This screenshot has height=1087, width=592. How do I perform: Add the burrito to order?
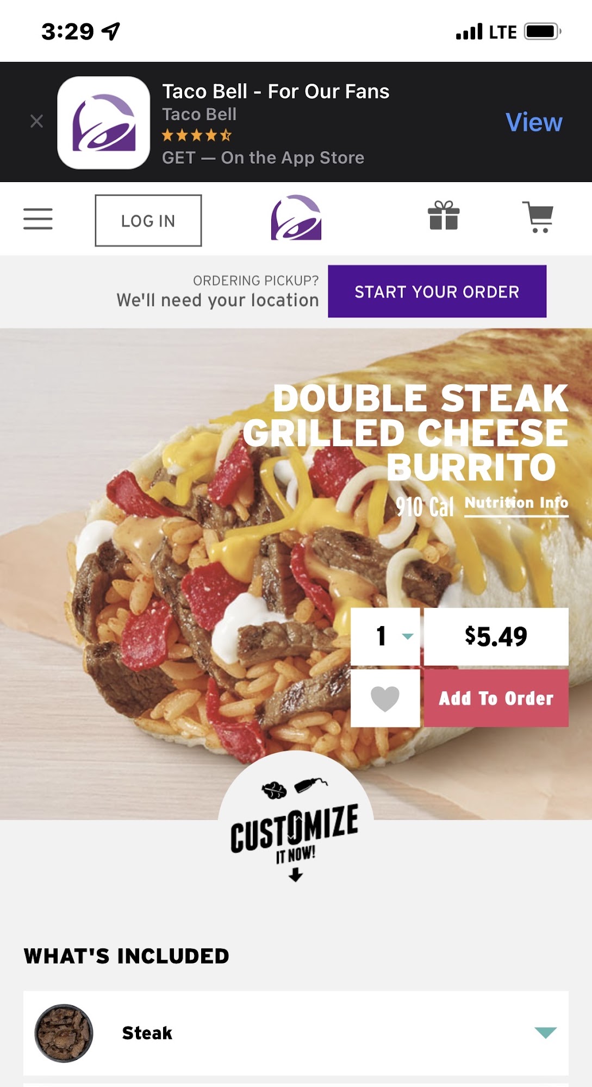click(x=496, y=698)
